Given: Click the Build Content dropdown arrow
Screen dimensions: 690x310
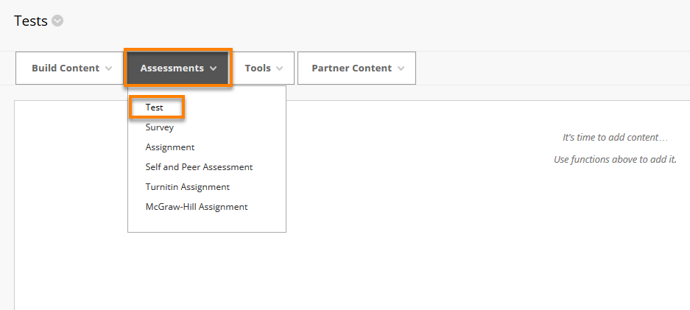Looking at the screenshot, I should (x=109, y=68).
